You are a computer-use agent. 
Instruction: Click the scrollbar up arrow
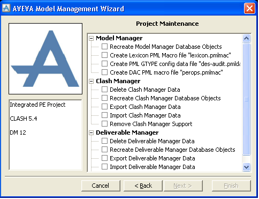pyautogui.click(x=246, y=39)
